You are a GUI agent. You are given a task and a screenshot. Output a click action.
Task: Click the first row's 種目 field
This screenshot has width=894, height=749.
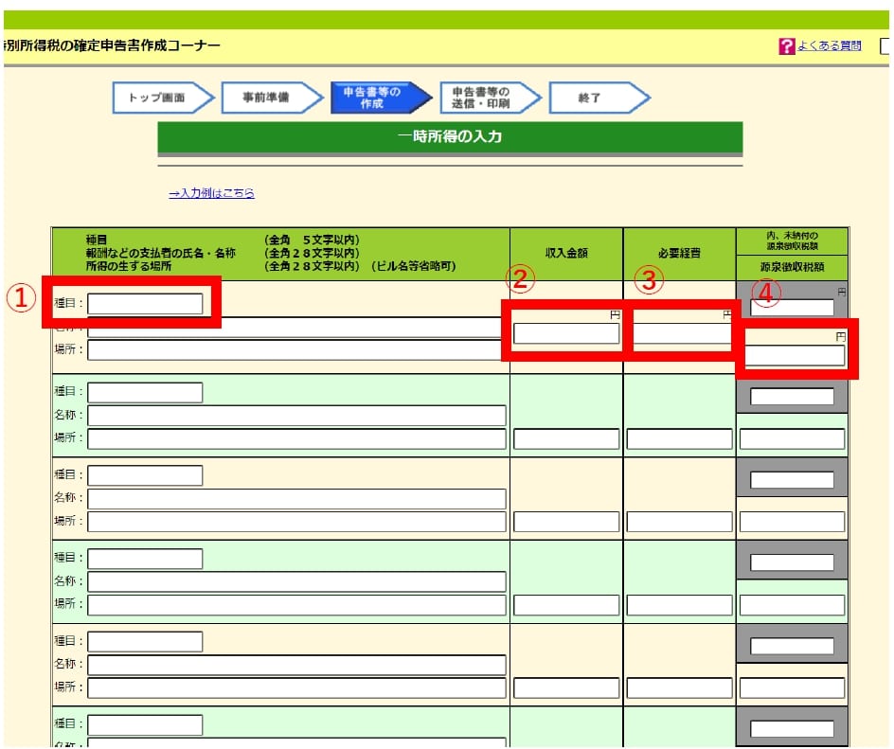(145, 303)
